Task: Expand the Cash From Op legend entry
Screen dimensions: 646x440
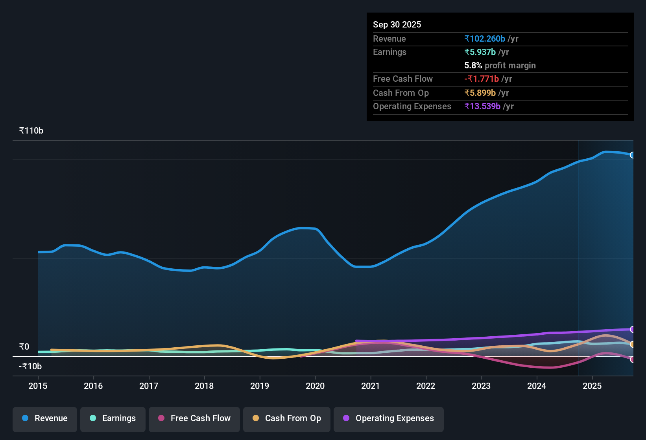Action: click(x=286, y=418)
